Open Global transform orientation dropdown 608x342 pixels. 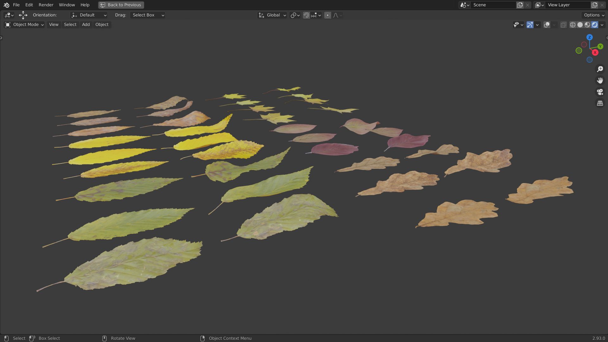272,15
